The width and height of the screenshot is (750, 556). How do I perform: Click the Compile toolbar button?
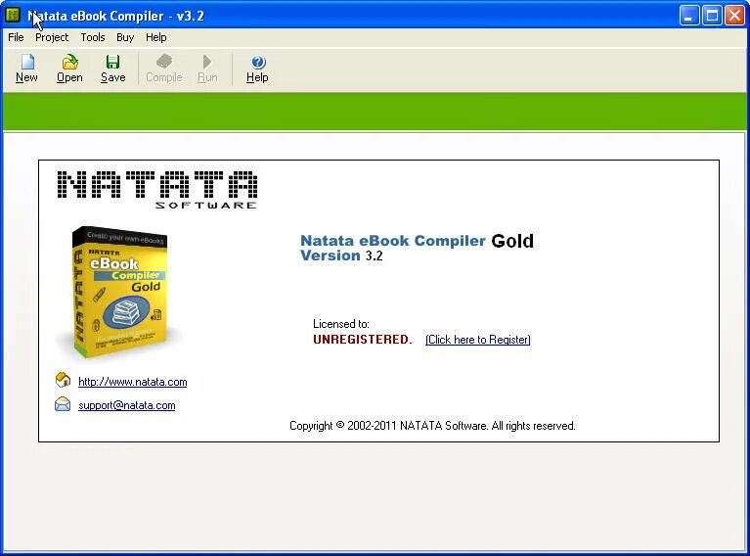[x=164, y=69]
